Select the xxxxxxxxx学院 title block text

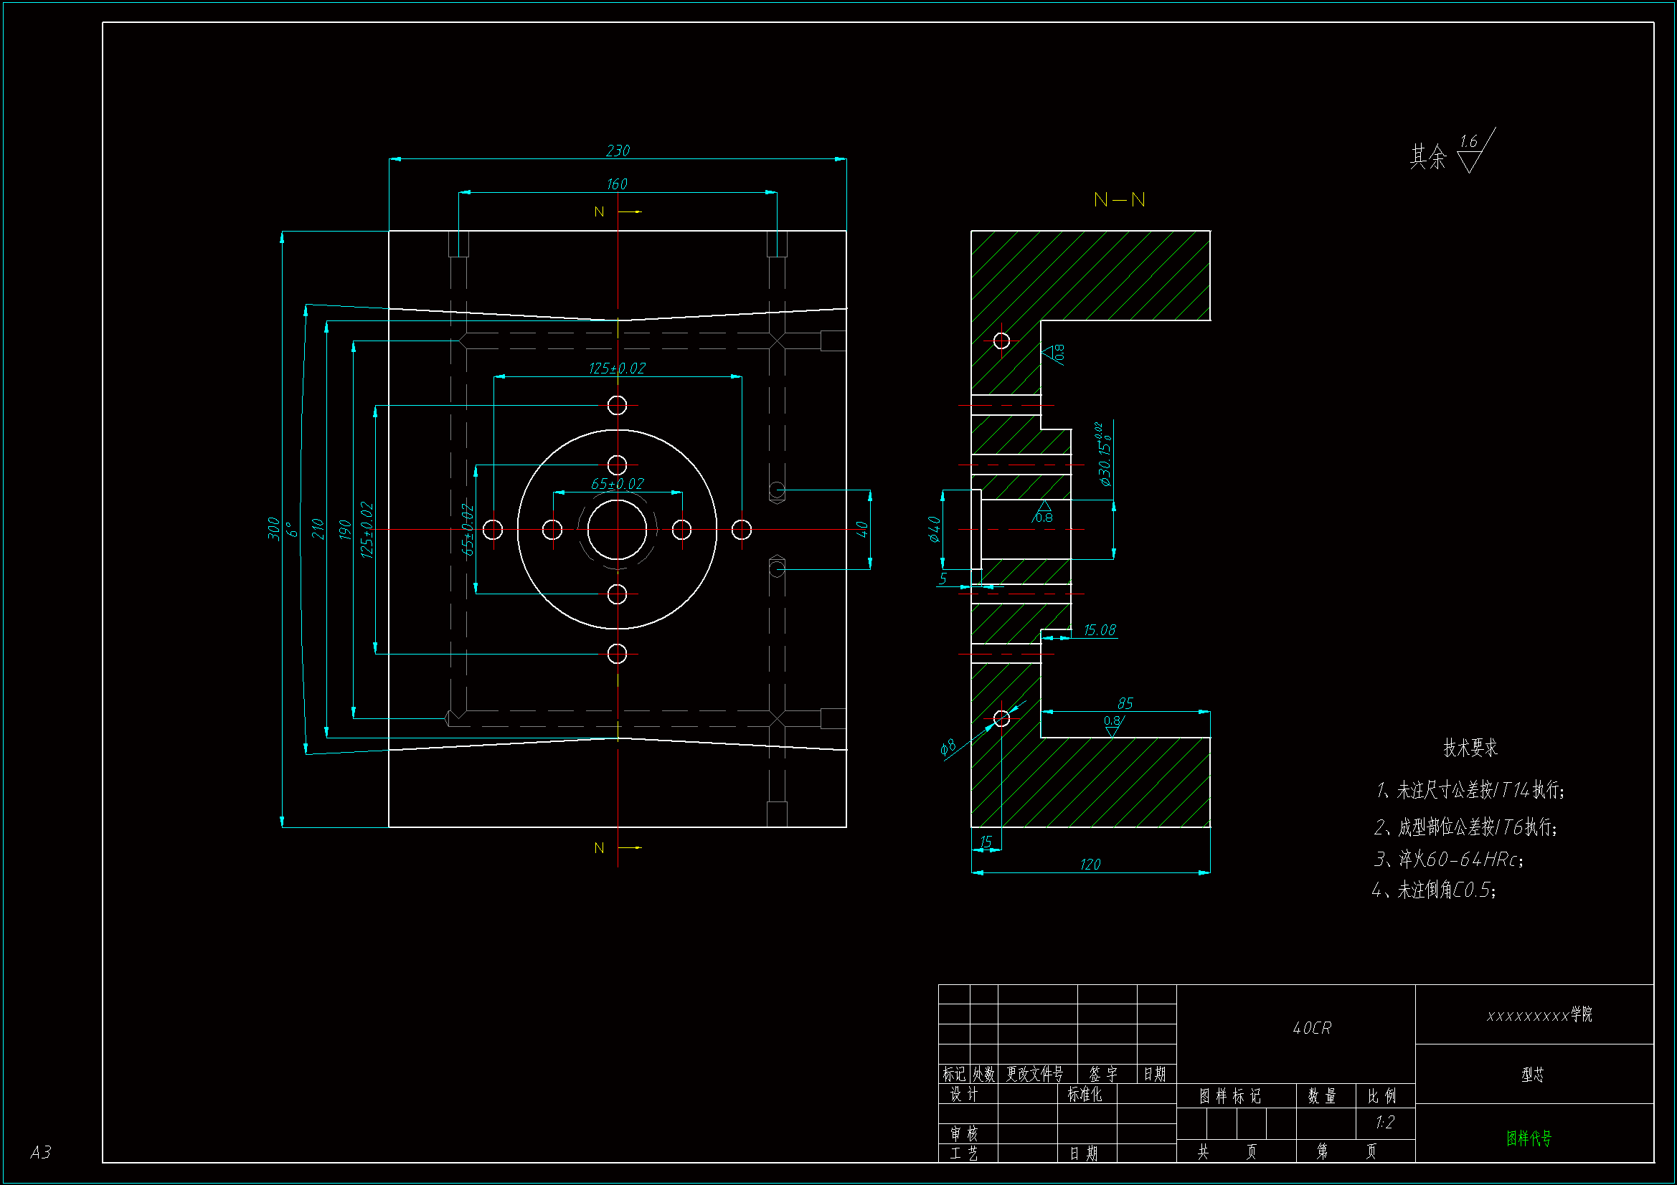point(1539,1015)
